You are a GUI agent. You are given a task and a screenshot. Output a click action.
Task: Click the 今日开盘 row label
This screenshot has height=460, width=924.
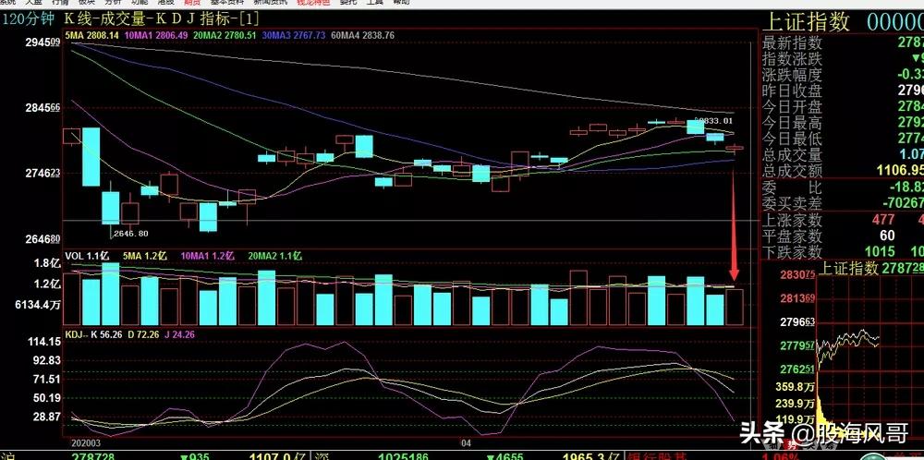click(x=792, y=107)
